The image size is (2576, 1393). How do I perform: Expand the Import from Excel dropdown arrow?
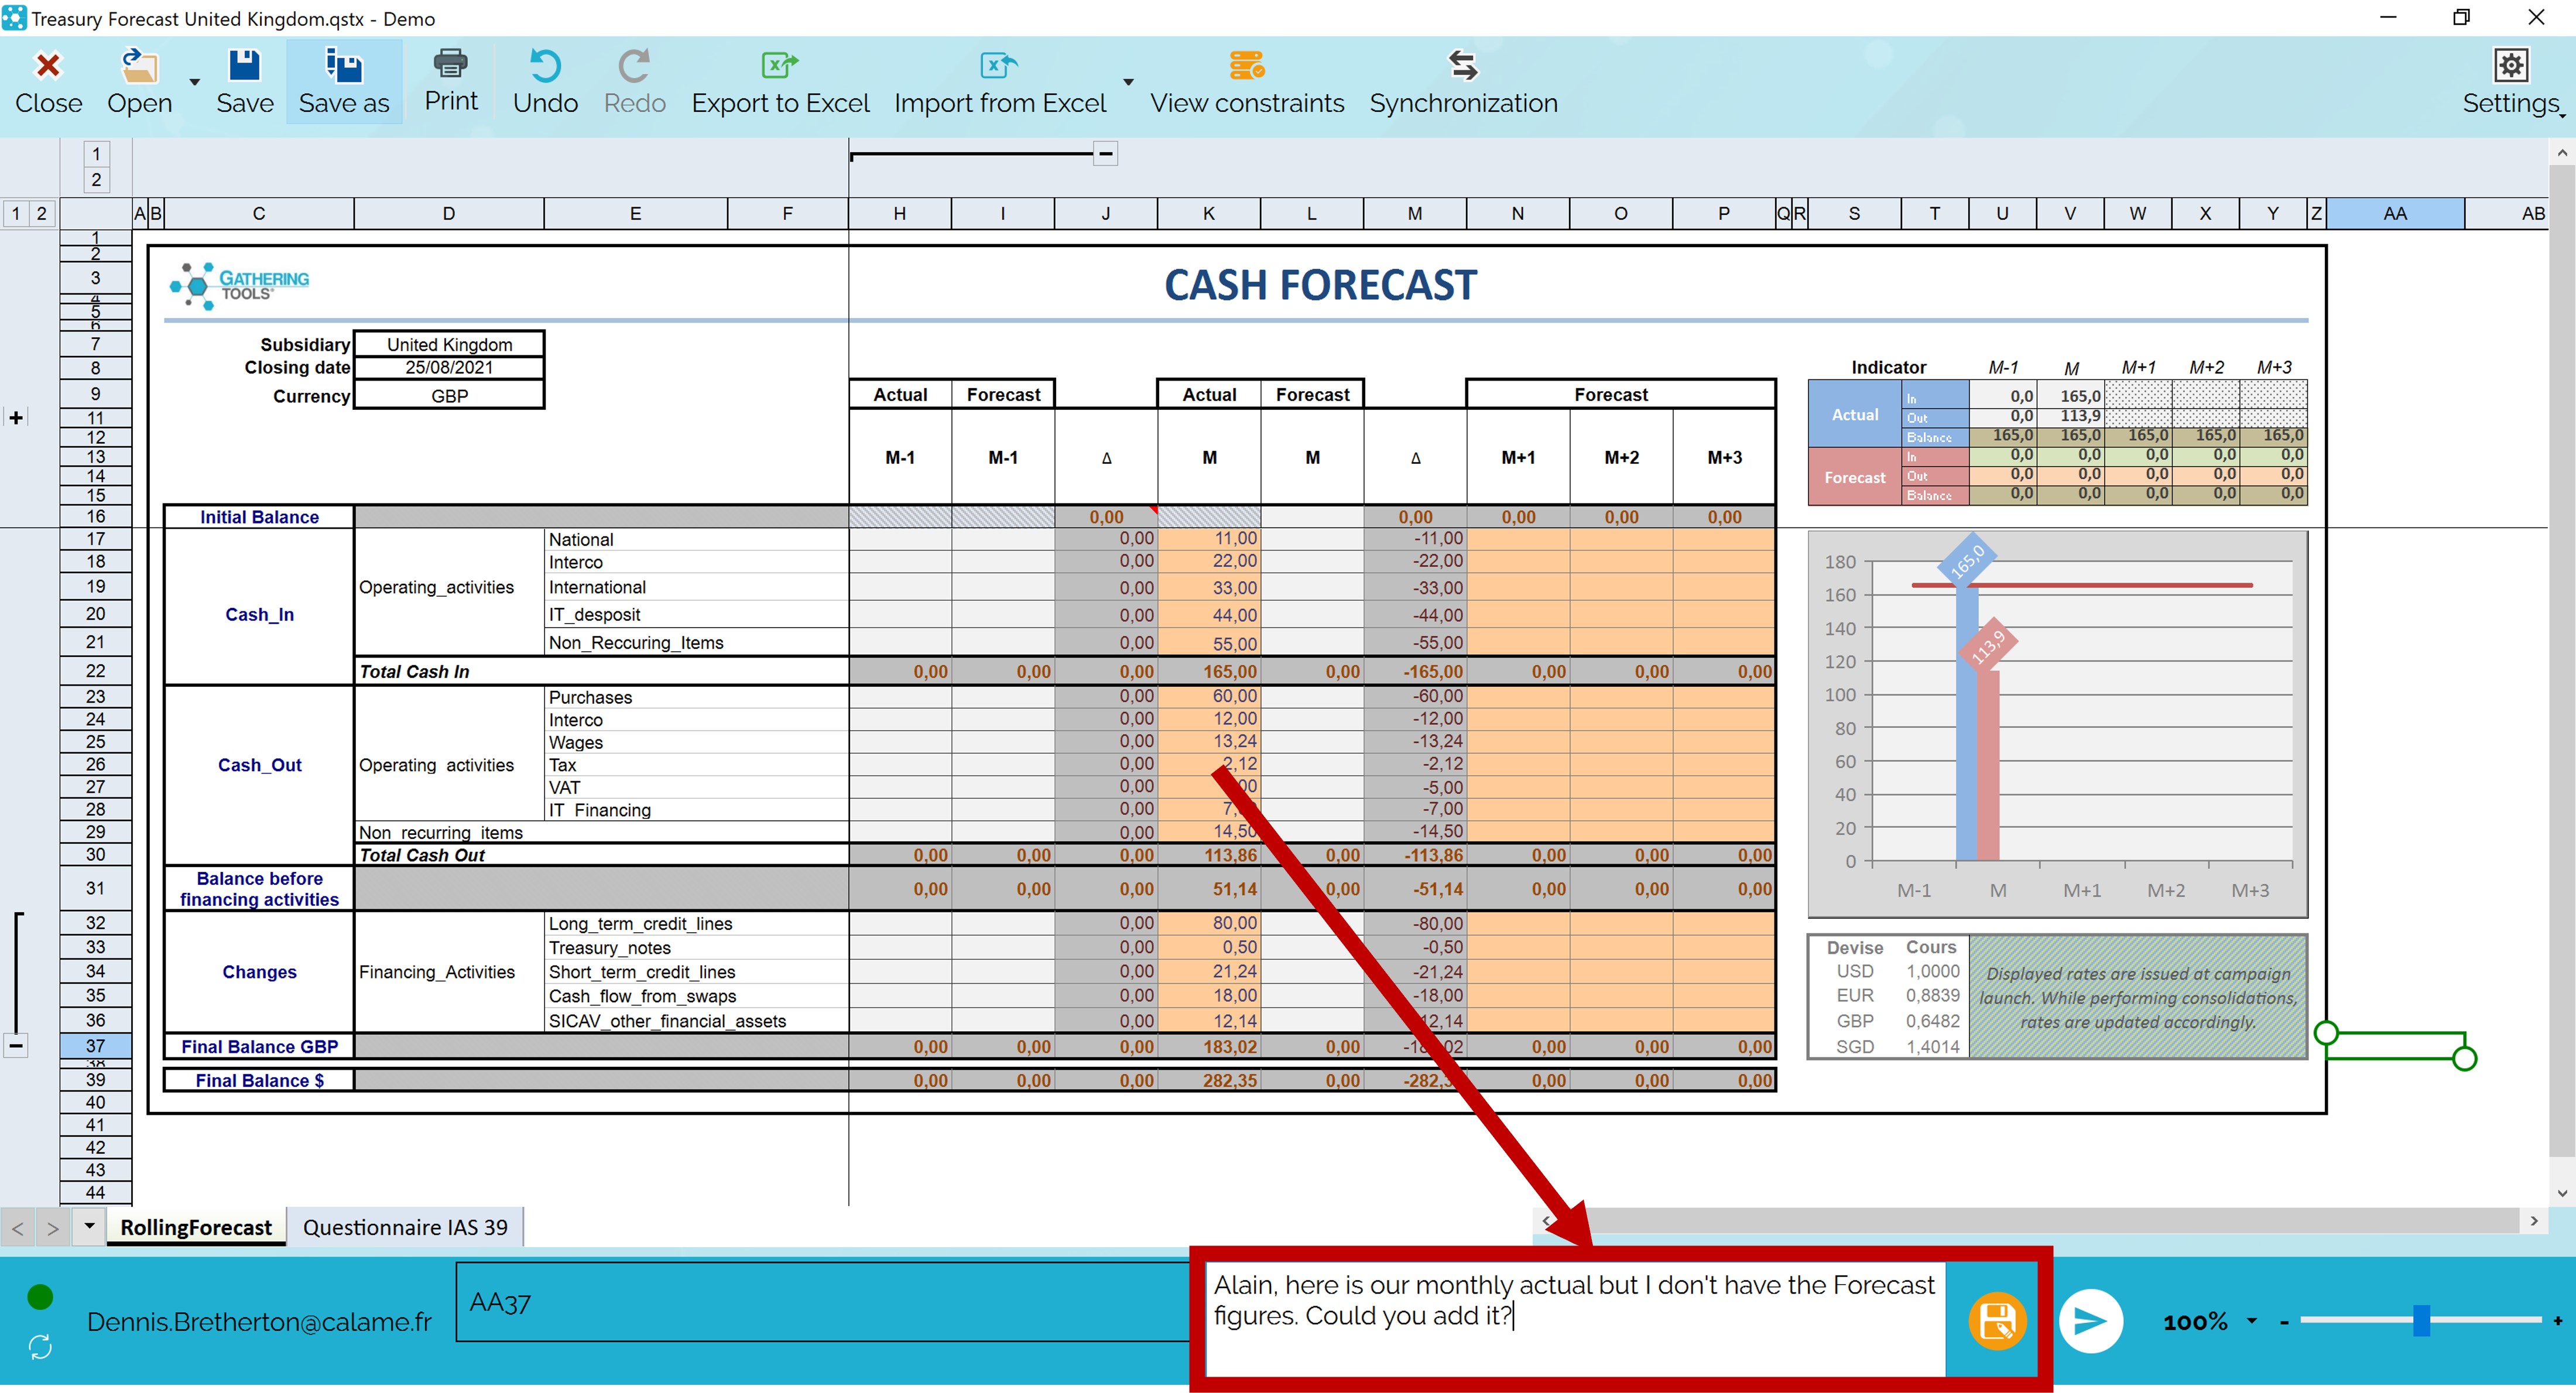click(x=1128, y=83)
